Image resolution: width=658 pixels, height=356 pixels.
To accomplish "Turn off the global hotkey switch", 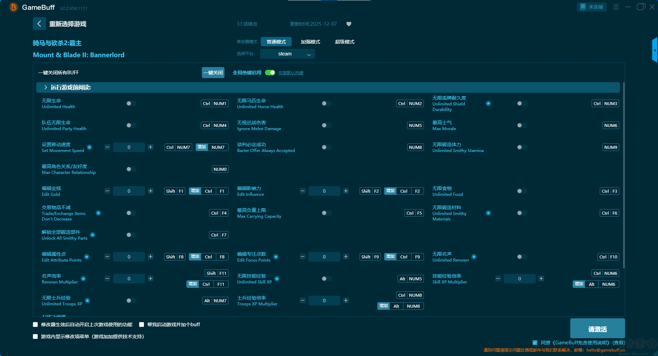I will (270, 73).
